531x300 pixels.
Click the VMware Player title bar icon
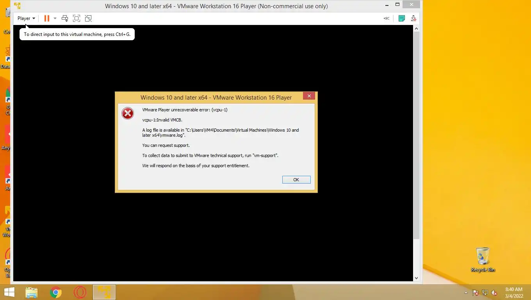[x=17, y=6]
